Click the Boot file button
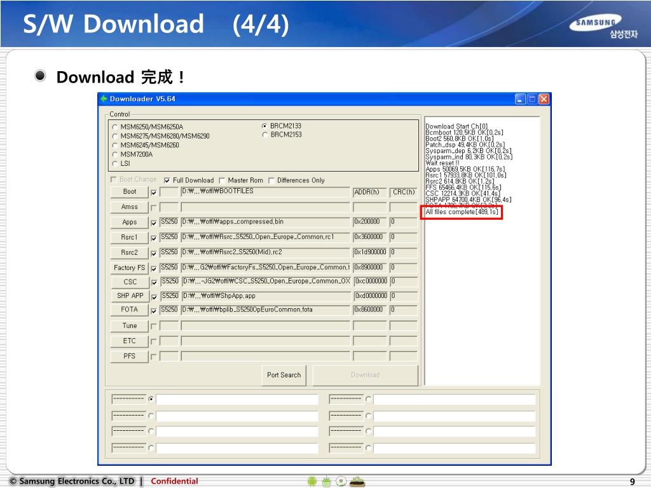The image size is (651, 488). [129, 192]
